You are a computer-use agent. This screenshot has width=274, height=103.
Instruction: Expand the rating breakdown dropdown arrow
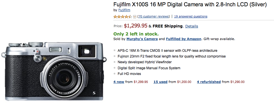135,17
